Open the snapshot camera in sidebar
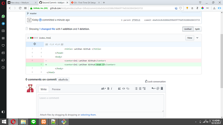Image resolution: width=223 pixels, height=125 pixels. (x=3, y=31)
